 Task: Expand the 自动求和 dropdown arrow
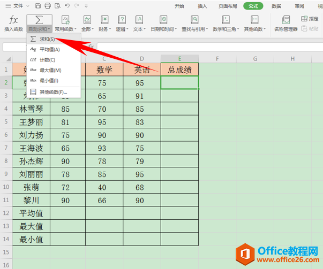click(49, 29)
